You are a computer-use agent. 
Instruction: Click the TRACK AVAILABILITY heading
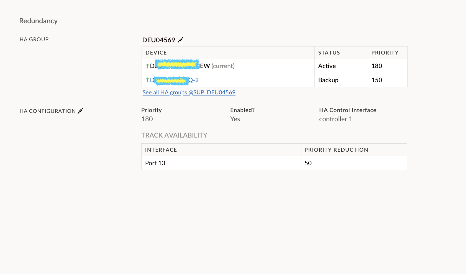coord(174,135)
